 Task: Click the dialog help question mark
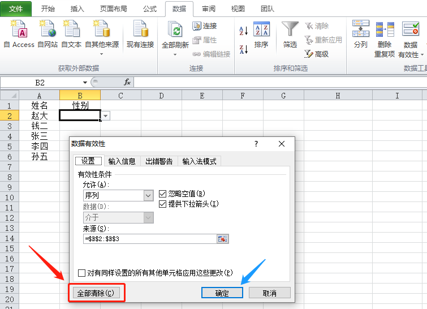click(x=256, y=144)
